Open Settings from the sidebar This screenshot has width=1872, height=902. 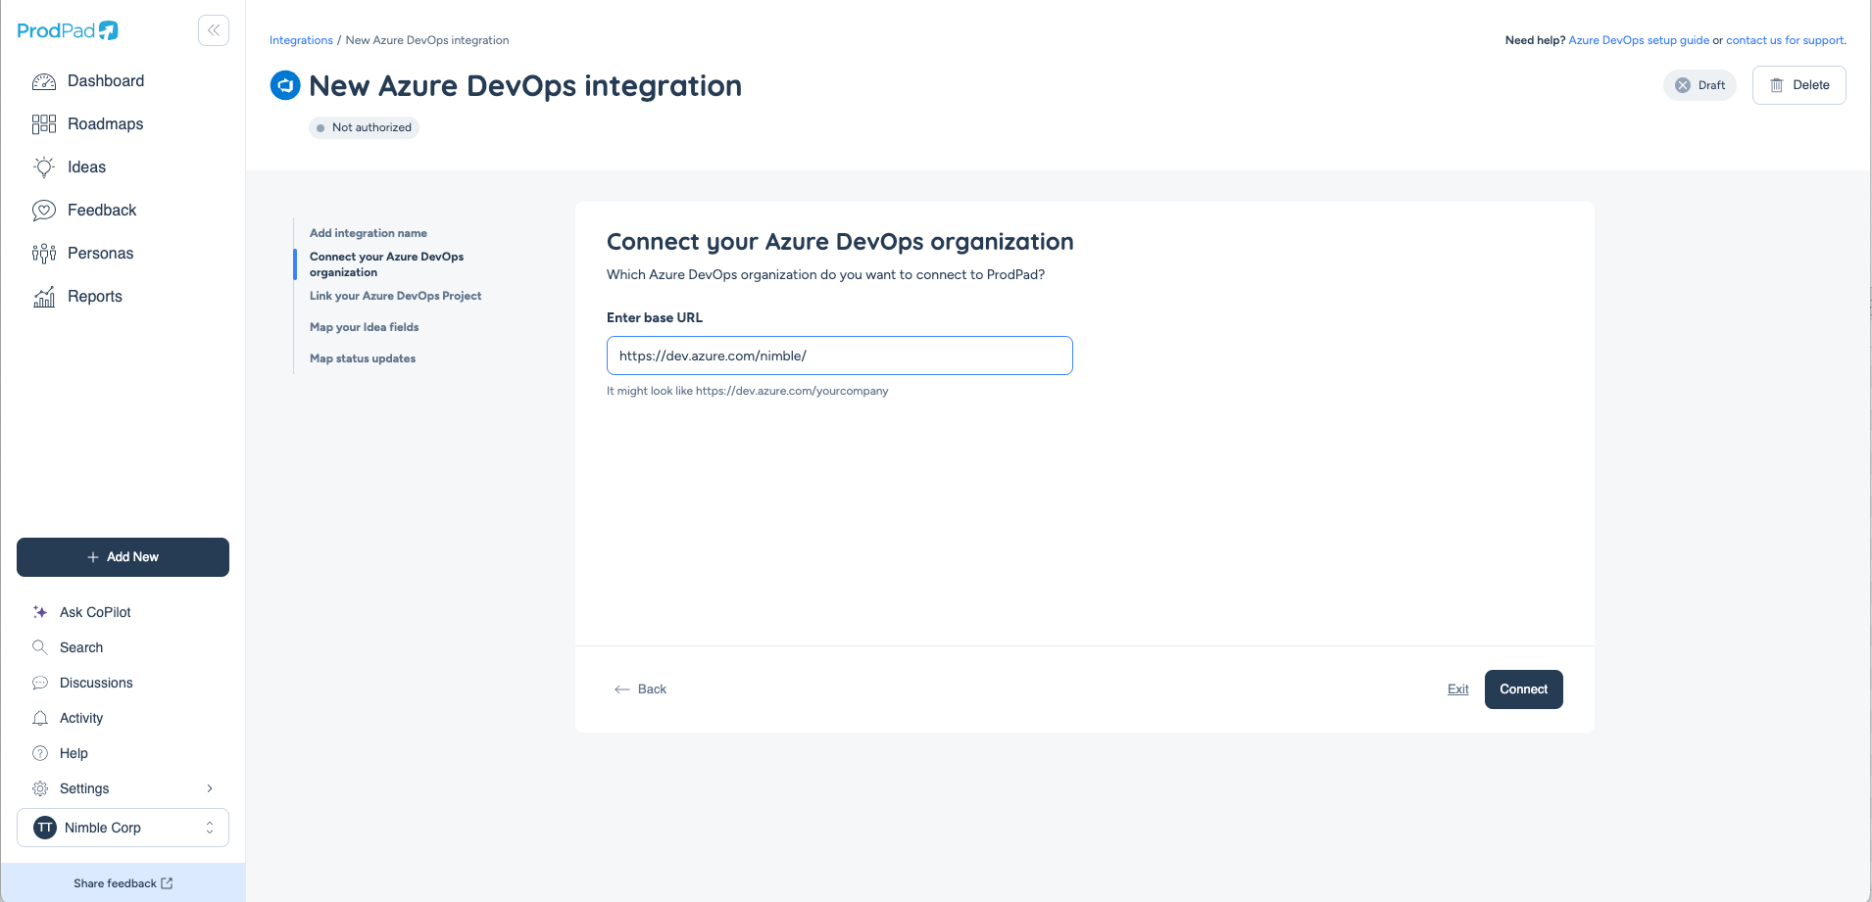coord(84,788)
